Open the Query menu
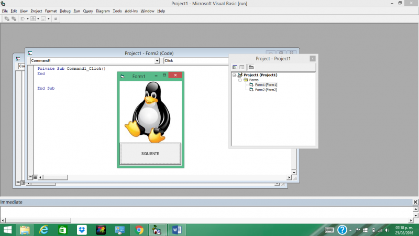The image size is (419, 236). (x=88, y=11)
